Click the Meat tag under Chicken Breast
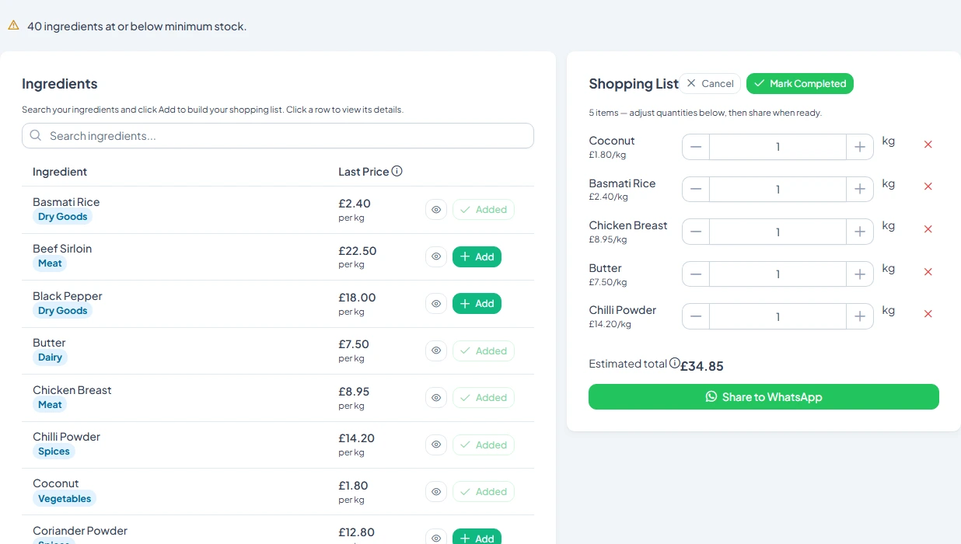 (50, 405)
